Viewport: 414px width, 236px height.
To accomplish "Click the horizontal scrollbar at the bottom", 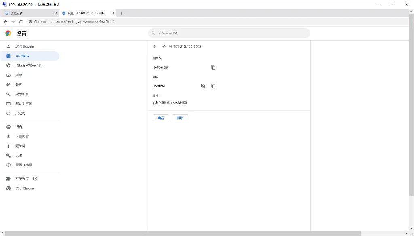I will [182, 233].
